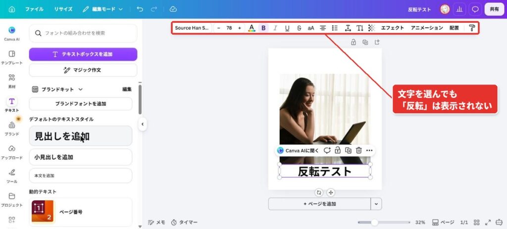
Task: Click マジック作文 button
Action: pyautogui.click(x=83, y=70)
